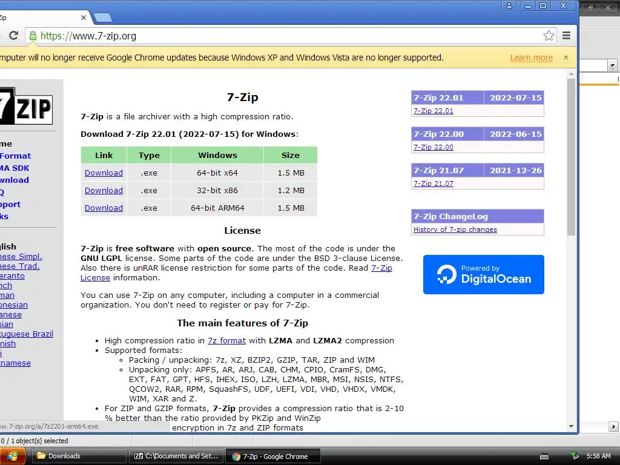This screenshot has width=620, height=465.
Task: Open the dropdown arrow in the background window
Action: 613,65
